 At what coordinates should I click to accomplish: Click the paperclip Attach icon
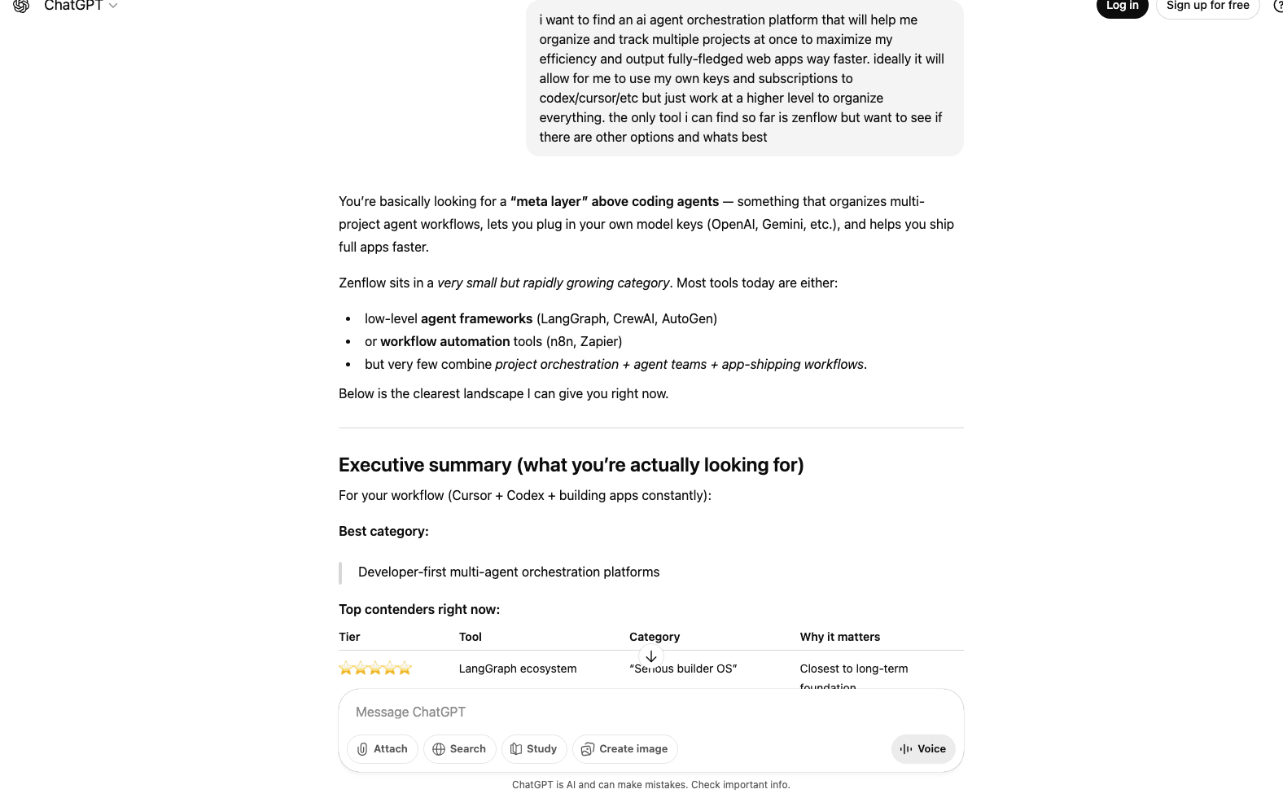(x=363, y=749)
